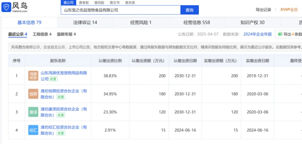Select the 查老板 search tab
The width and height of the screenshot is (302, 144).
click(x=84, y=3)
